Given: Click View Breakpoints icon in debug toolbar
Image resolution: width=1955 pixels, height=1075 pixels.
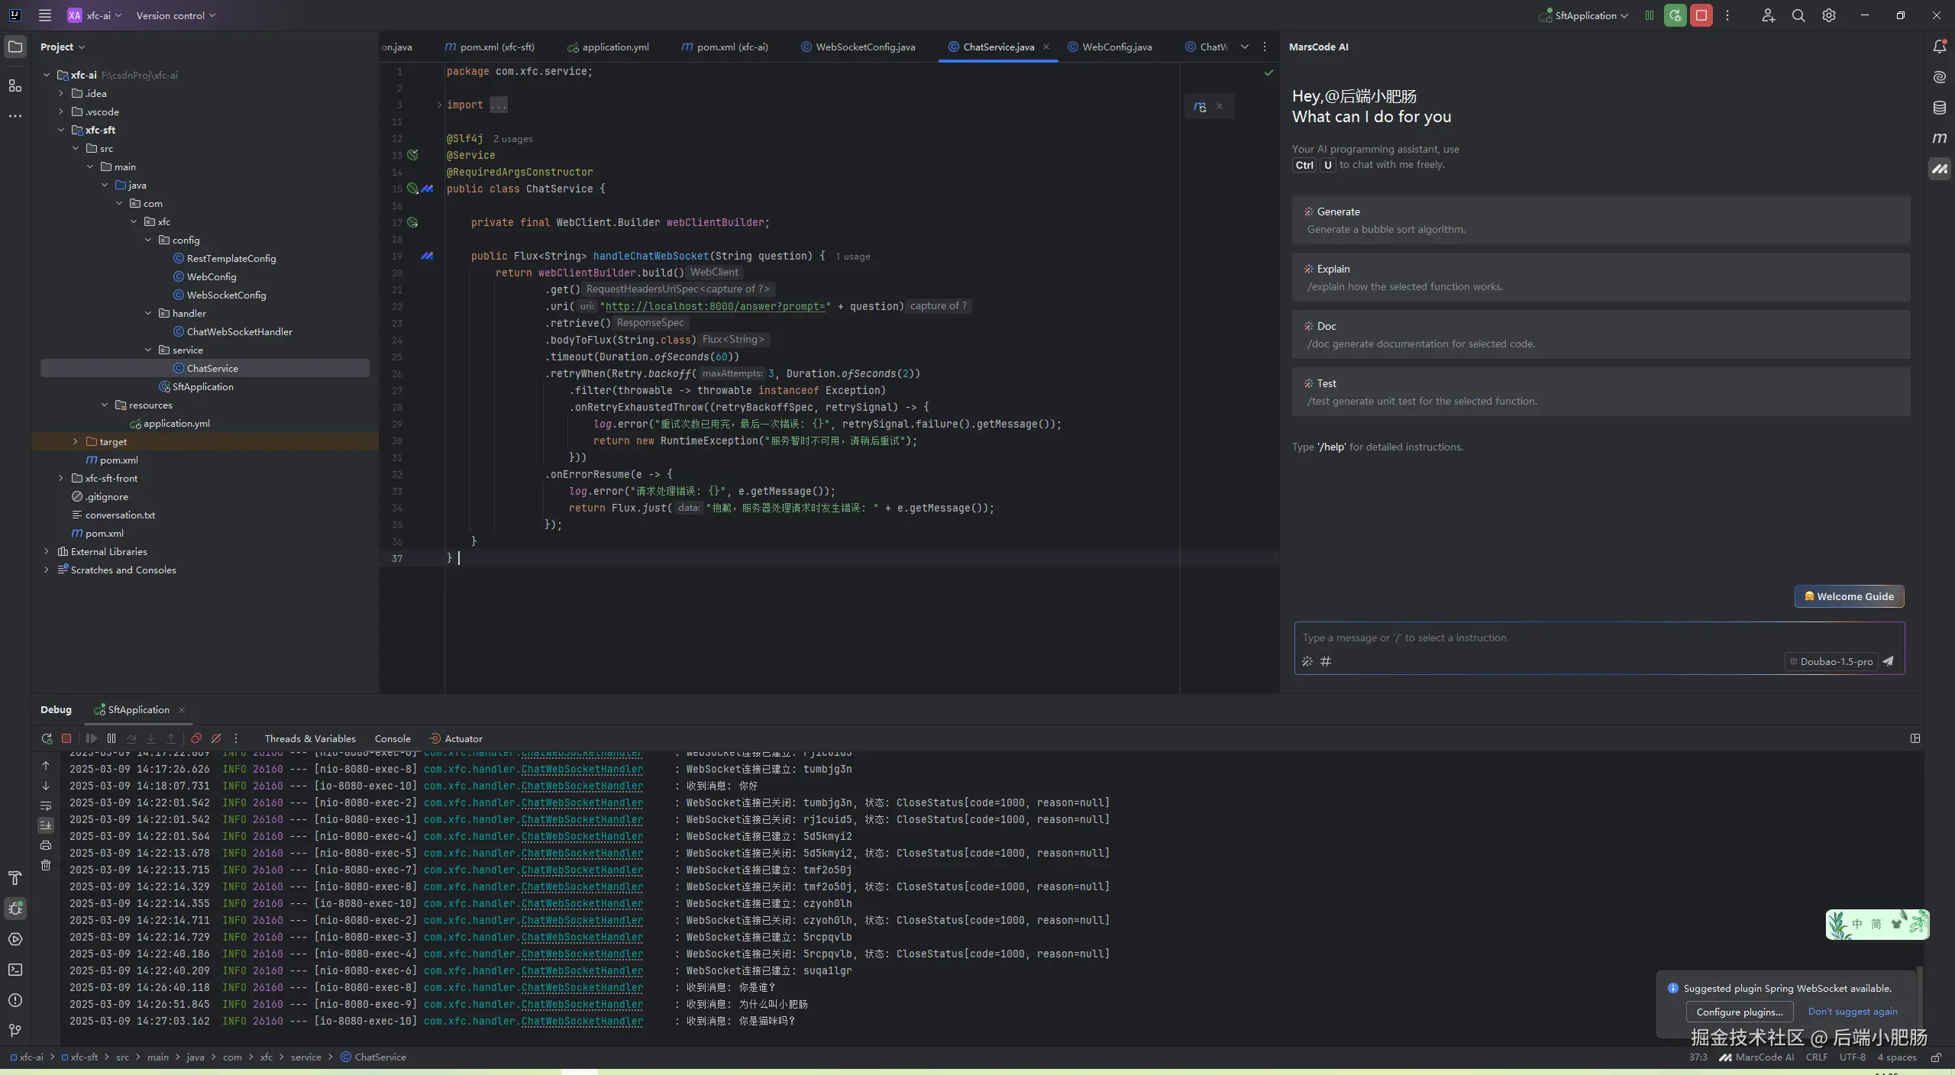Looking at the screenshot, I should 196,738.
